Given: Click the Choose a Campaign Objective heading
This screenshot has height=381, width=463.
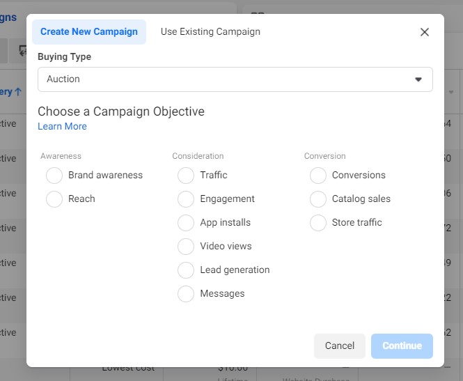Looking at the screenshot, I should coord(121,111).
